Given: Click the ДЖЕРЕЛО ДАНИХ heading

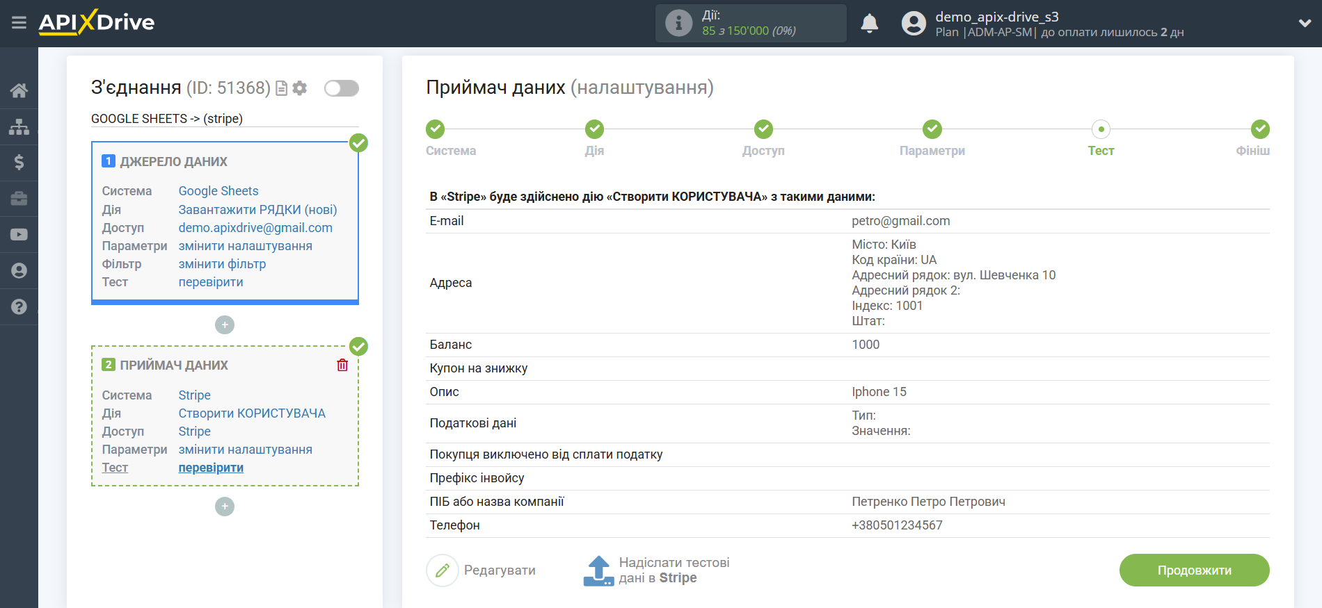Looking at the screenshot, I should pyautogui.click(x=173, y=162).
